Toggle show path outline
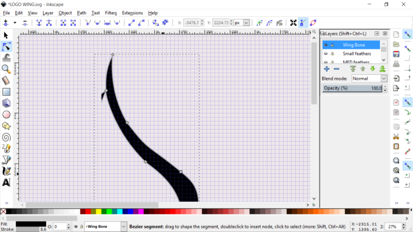The height and width of the screenshot is (232, 413). 313,23
